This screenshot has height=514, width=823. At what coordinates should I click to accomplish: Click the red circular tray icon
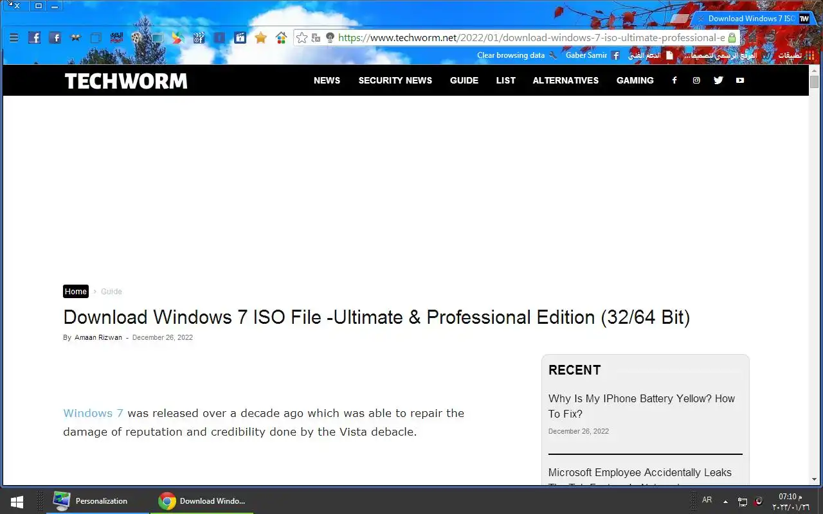(759, 501)
